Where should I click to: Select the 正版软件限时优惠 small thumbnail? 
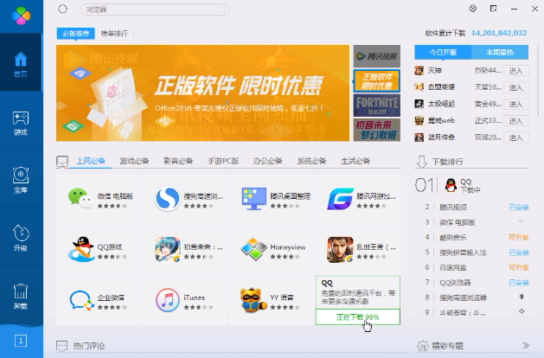tap(377, 80)
